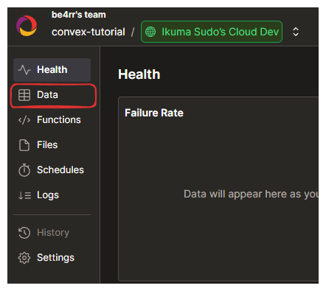Open Settings from the sidebar

point(52,258)
